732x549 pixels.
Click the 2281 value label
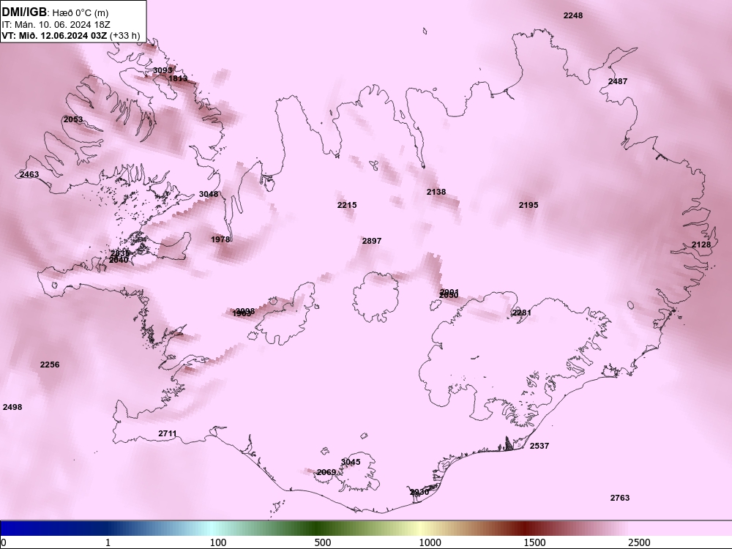pyautogui.click(x=521, y=313)
